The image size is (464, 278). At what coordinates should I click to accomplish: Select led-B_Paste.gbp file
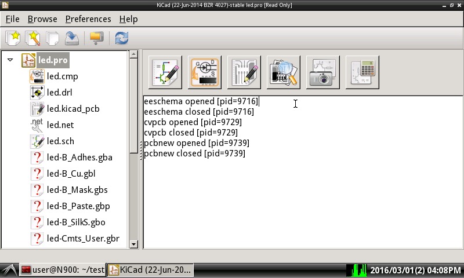click(x=78, y=206)
